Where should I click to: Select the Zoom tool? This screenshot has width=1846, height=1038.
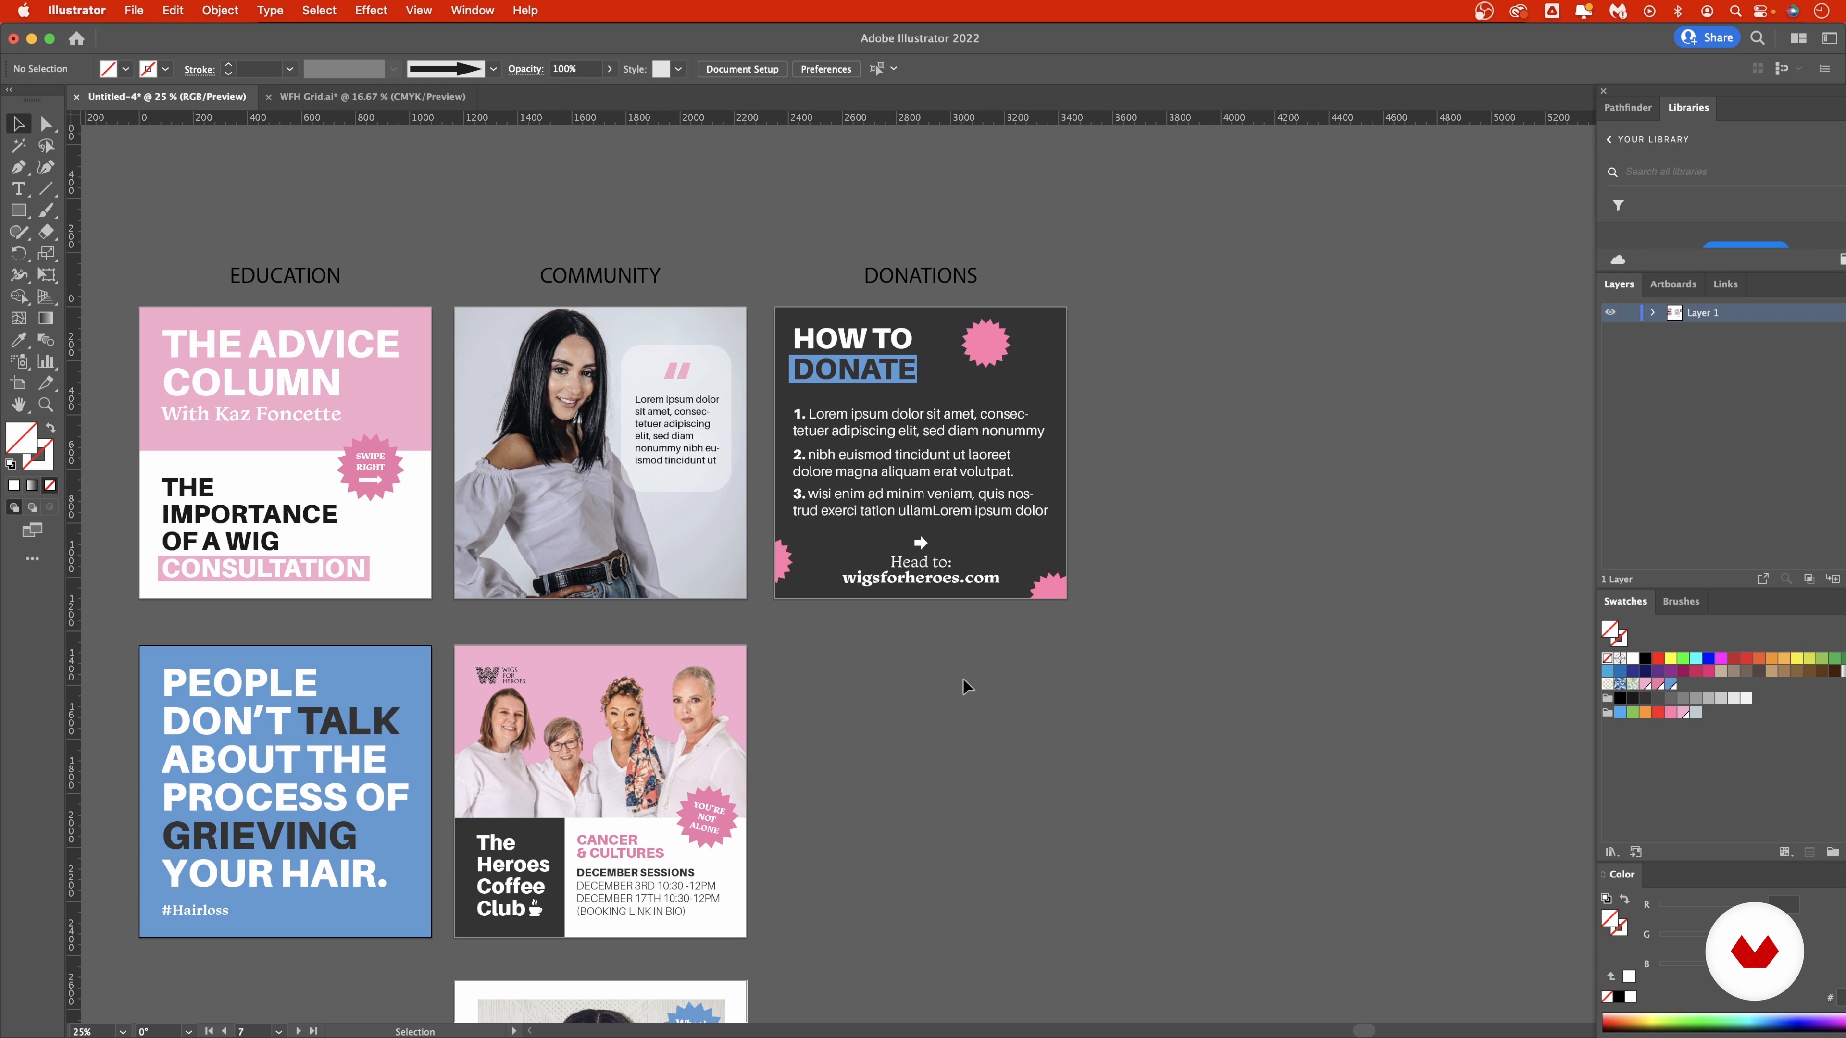pos(47,405)
